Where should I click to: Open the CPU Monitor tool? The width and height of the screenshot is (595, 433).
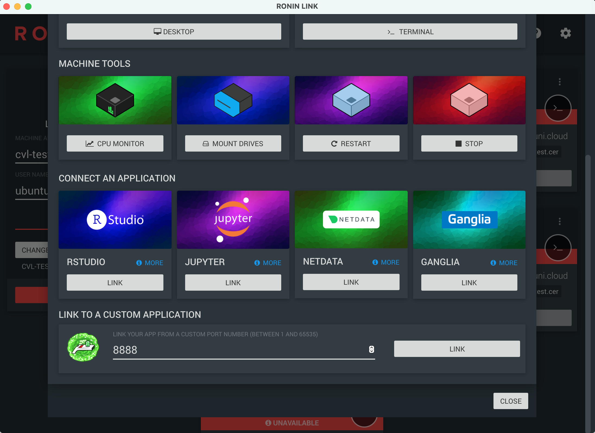[x=115, y=143]
